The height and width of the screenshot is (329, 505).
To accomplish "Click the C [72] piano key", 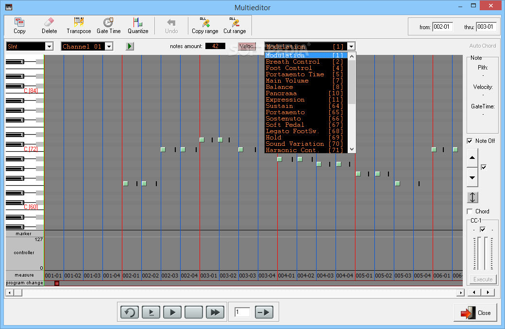I will (x=31, y=149).
